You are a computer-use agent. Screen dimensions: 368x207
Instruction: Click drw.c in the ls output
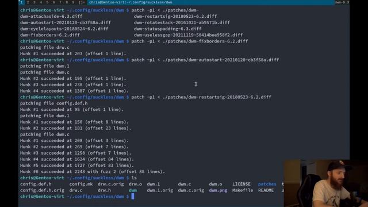click(x=76, y=190)
